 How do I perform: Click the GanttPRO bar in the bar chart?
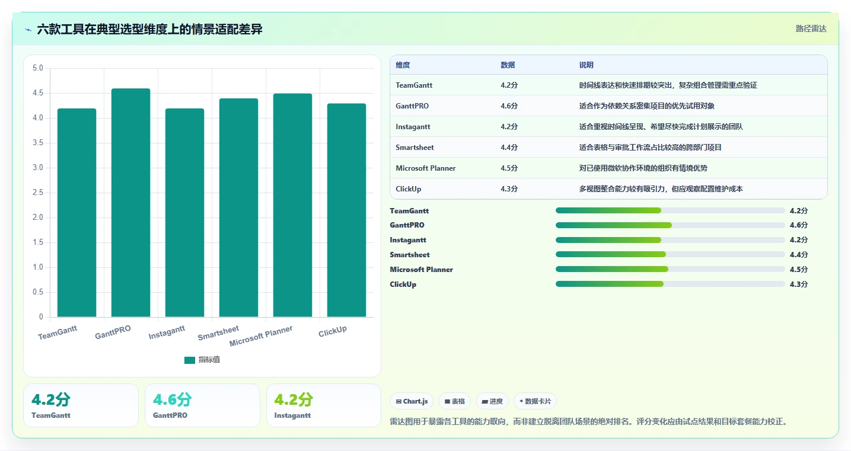[x=130, y=203]
